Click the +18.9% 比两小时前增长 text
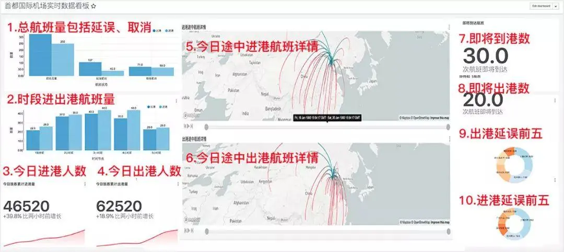Viewport: 564px width, 252px height. pos(125,216)
